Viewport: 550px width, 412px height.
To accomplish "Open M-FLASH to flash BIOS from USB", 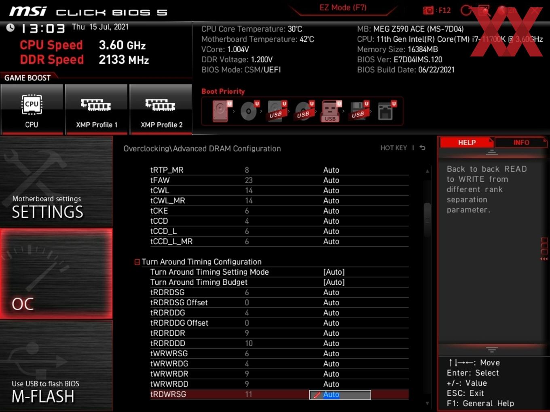I will coord(56,366).
